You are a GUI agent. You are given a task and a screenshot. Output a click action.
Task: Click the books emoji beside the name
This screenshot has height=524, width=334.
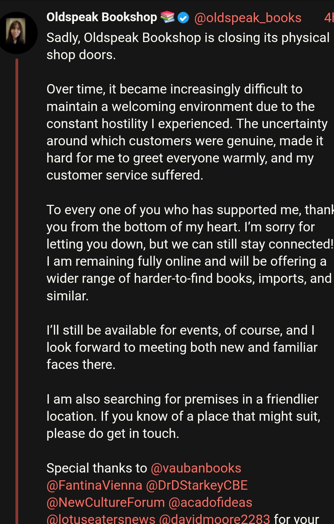point(167,17)
